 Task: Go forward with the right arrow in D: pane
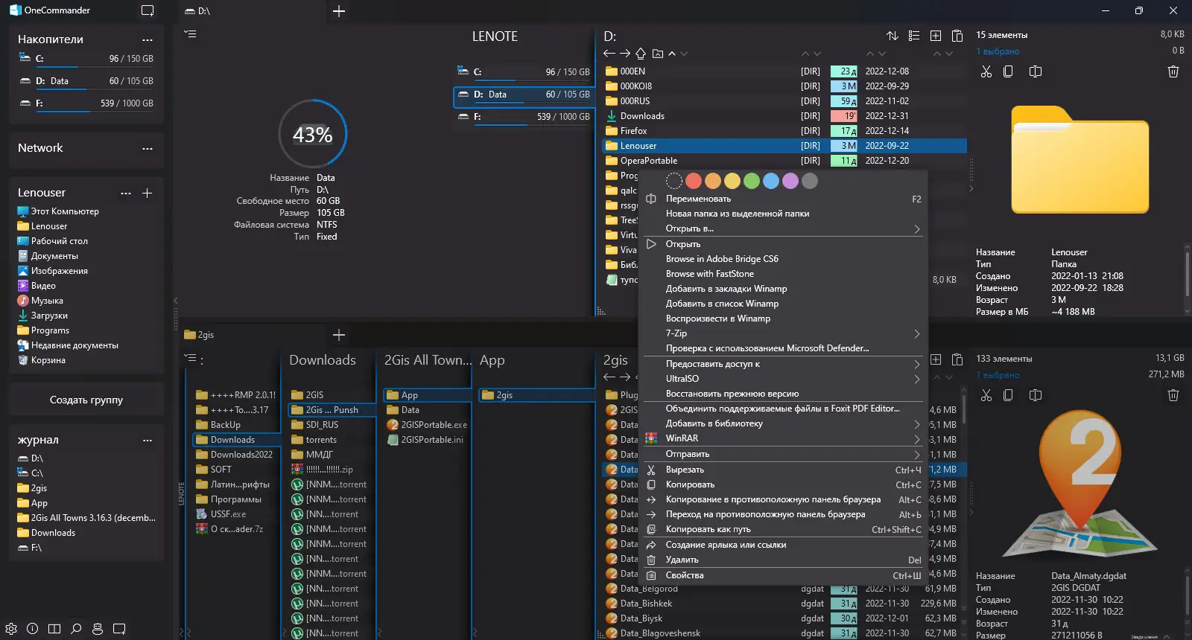tap(625, 54)
